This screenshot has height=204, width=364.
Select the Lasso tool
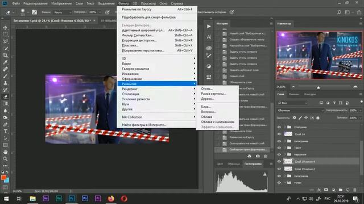coord(5,41)
